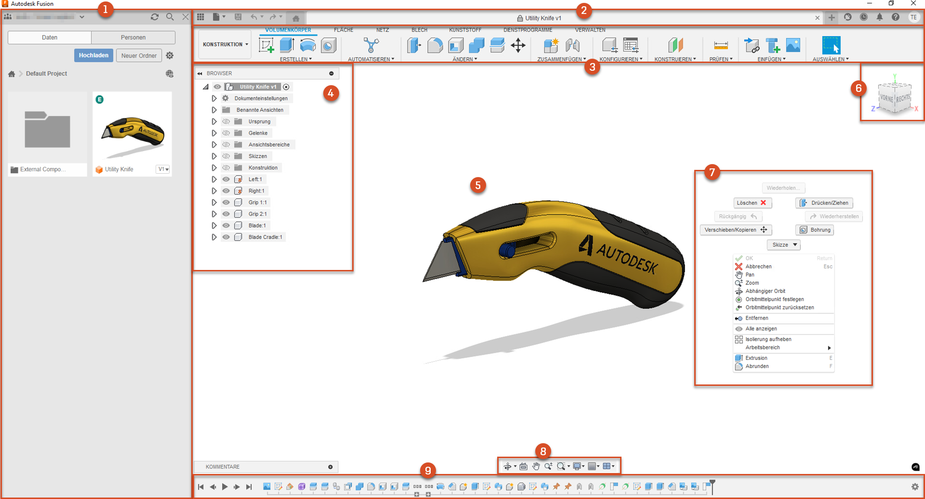This screenshot has height=499, width=925.
Task: Expand the Konstruktion folder in browser
Action: point(214,167)
